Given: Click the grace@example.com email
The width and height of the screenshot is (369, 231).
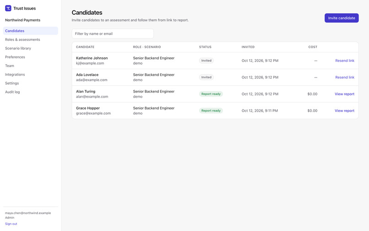Looking at the screenshot, I should pyautogui.click(x=93, y=113).
